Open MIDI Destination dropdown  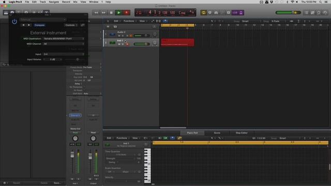pyautogui.click(x=64, y=39)
